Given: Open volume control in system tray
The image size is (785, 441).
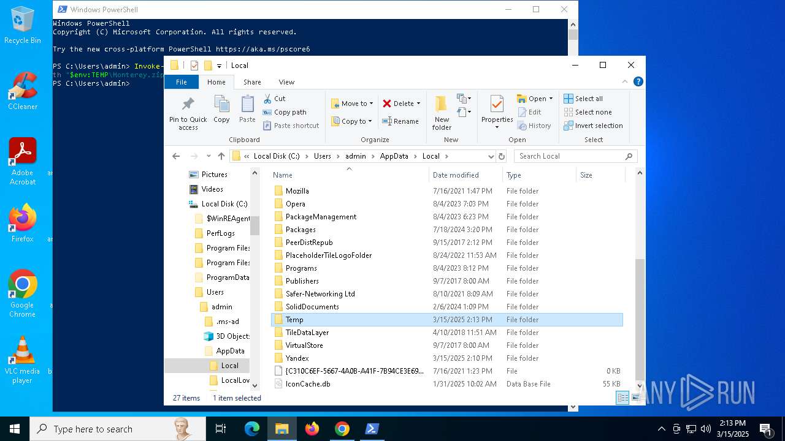Looking at the screenshot, I should [706, 429].
